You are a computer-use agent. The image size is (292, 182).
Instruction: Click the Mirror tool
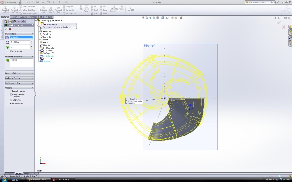pyautogui.click(x=103, y=14)
